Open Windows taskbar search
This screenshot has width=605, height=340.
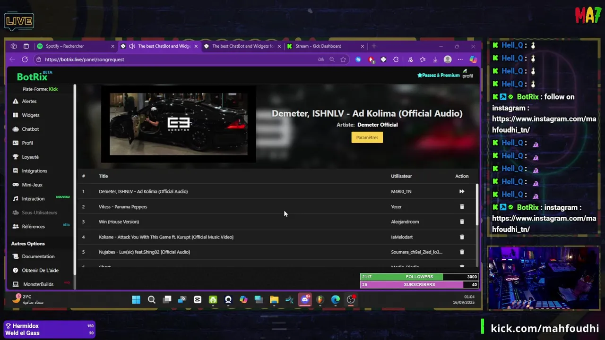pyautogui.click(x=151, y=299)
